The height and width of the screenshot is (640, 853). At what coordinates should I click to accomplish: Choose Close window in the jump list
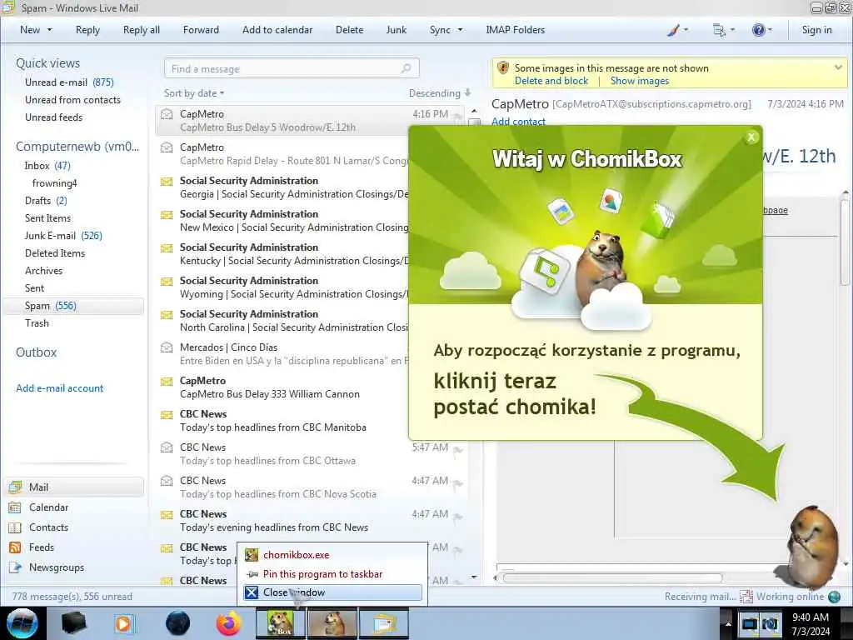pyautogui.click(x=332, y=592)
